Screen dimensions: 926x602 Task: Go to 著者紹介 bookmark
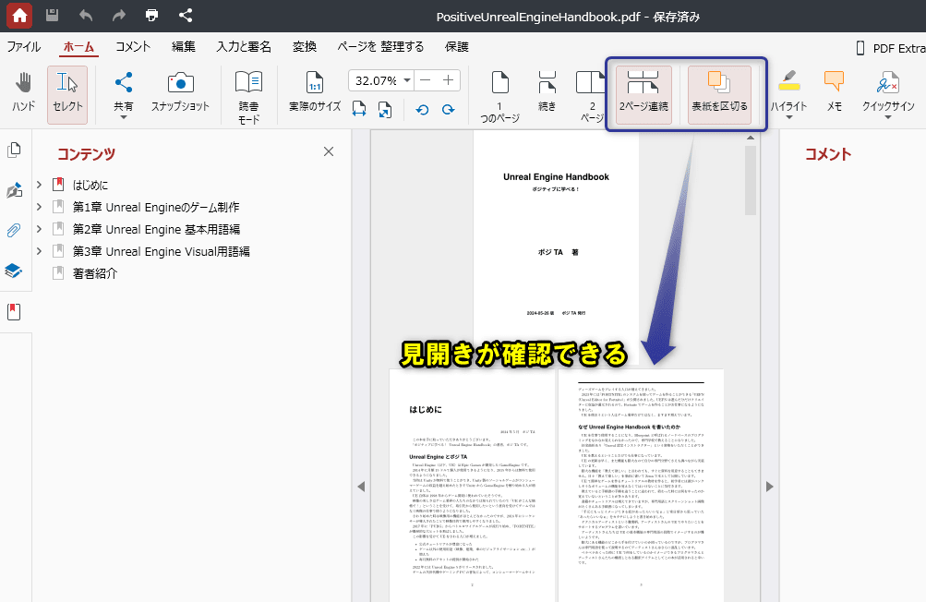(x=95, y=273)
